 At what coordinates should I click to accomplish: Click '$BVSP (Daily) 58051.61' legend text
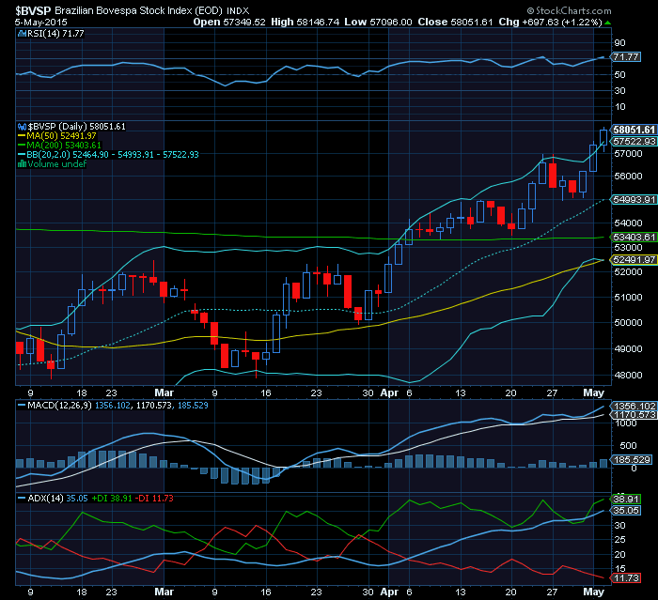click(x=76, y=127)
